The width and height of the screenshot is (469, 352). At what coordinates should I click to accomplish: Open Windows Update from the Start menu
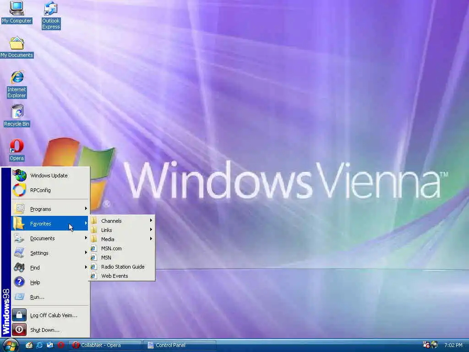50,176
